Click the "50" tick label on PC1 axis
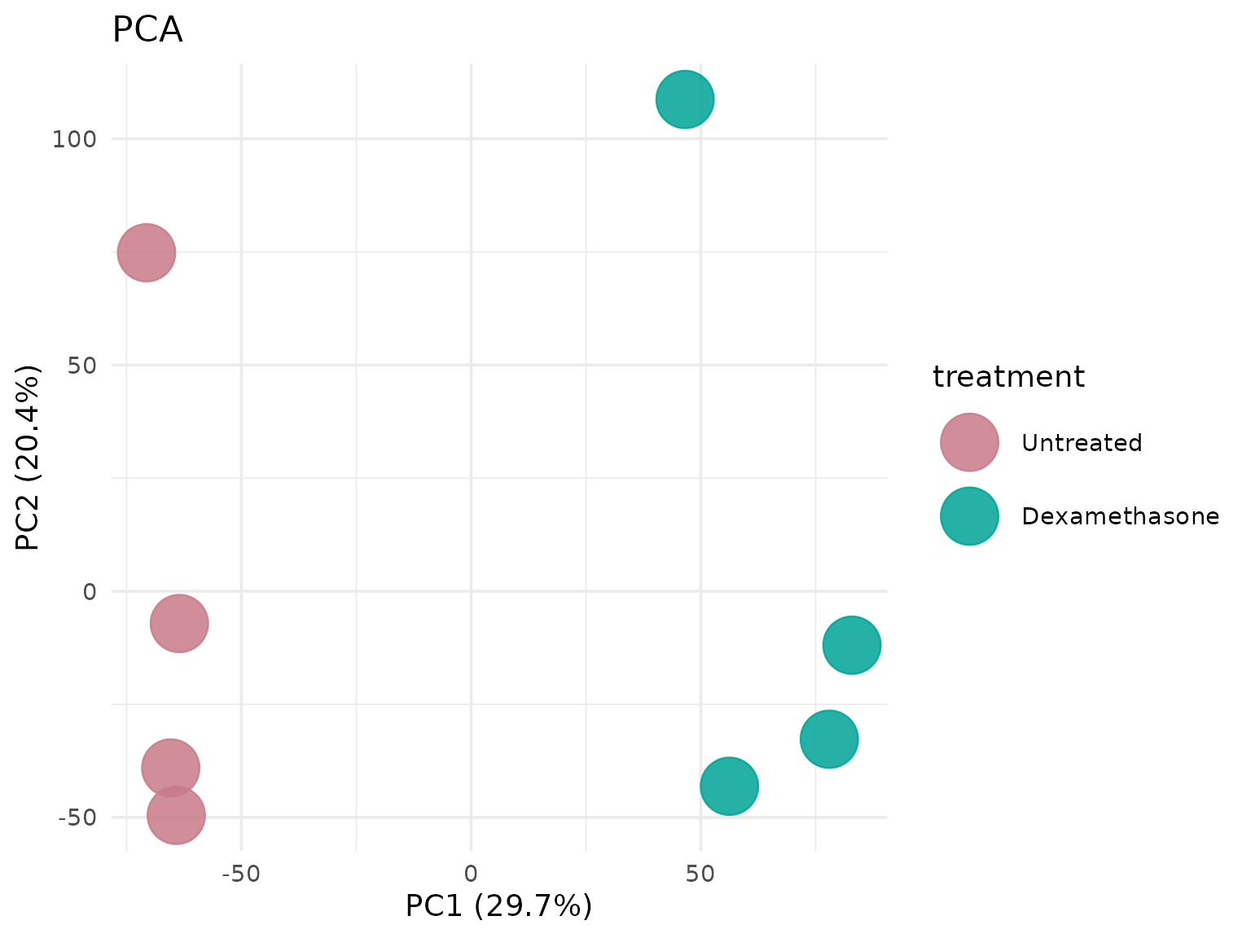1251x938 pixels. [700, 874]
